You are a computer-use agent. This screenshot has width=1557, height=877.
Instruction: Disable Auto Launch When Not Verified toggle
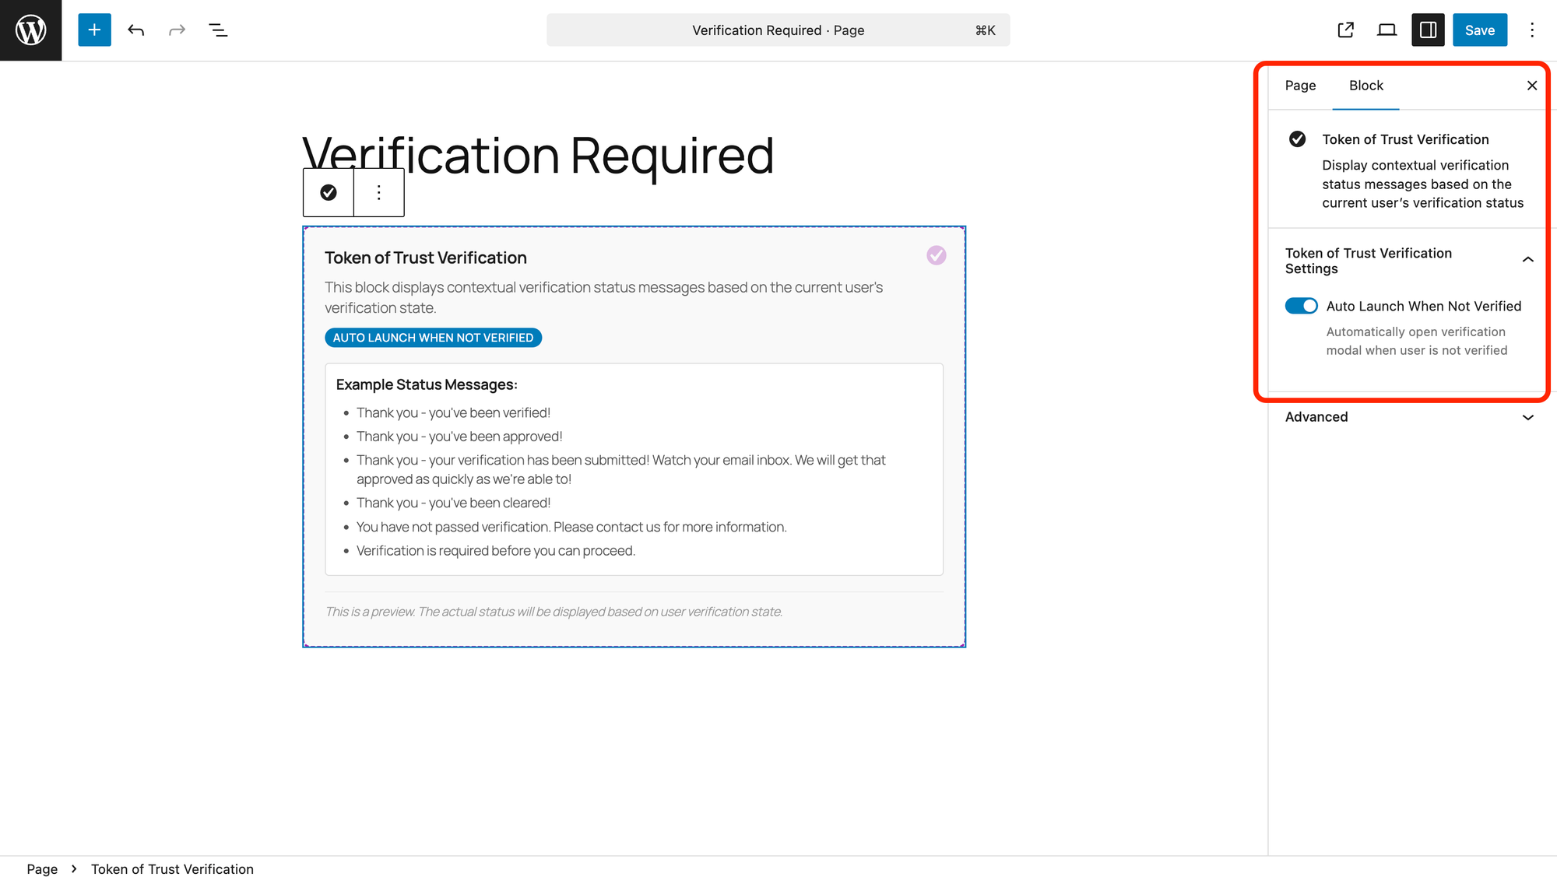click(x=1301, y=306)
